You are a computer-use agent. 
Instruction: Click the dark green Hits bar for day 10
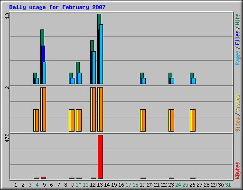pyautogui.click(x=78, y=67)
